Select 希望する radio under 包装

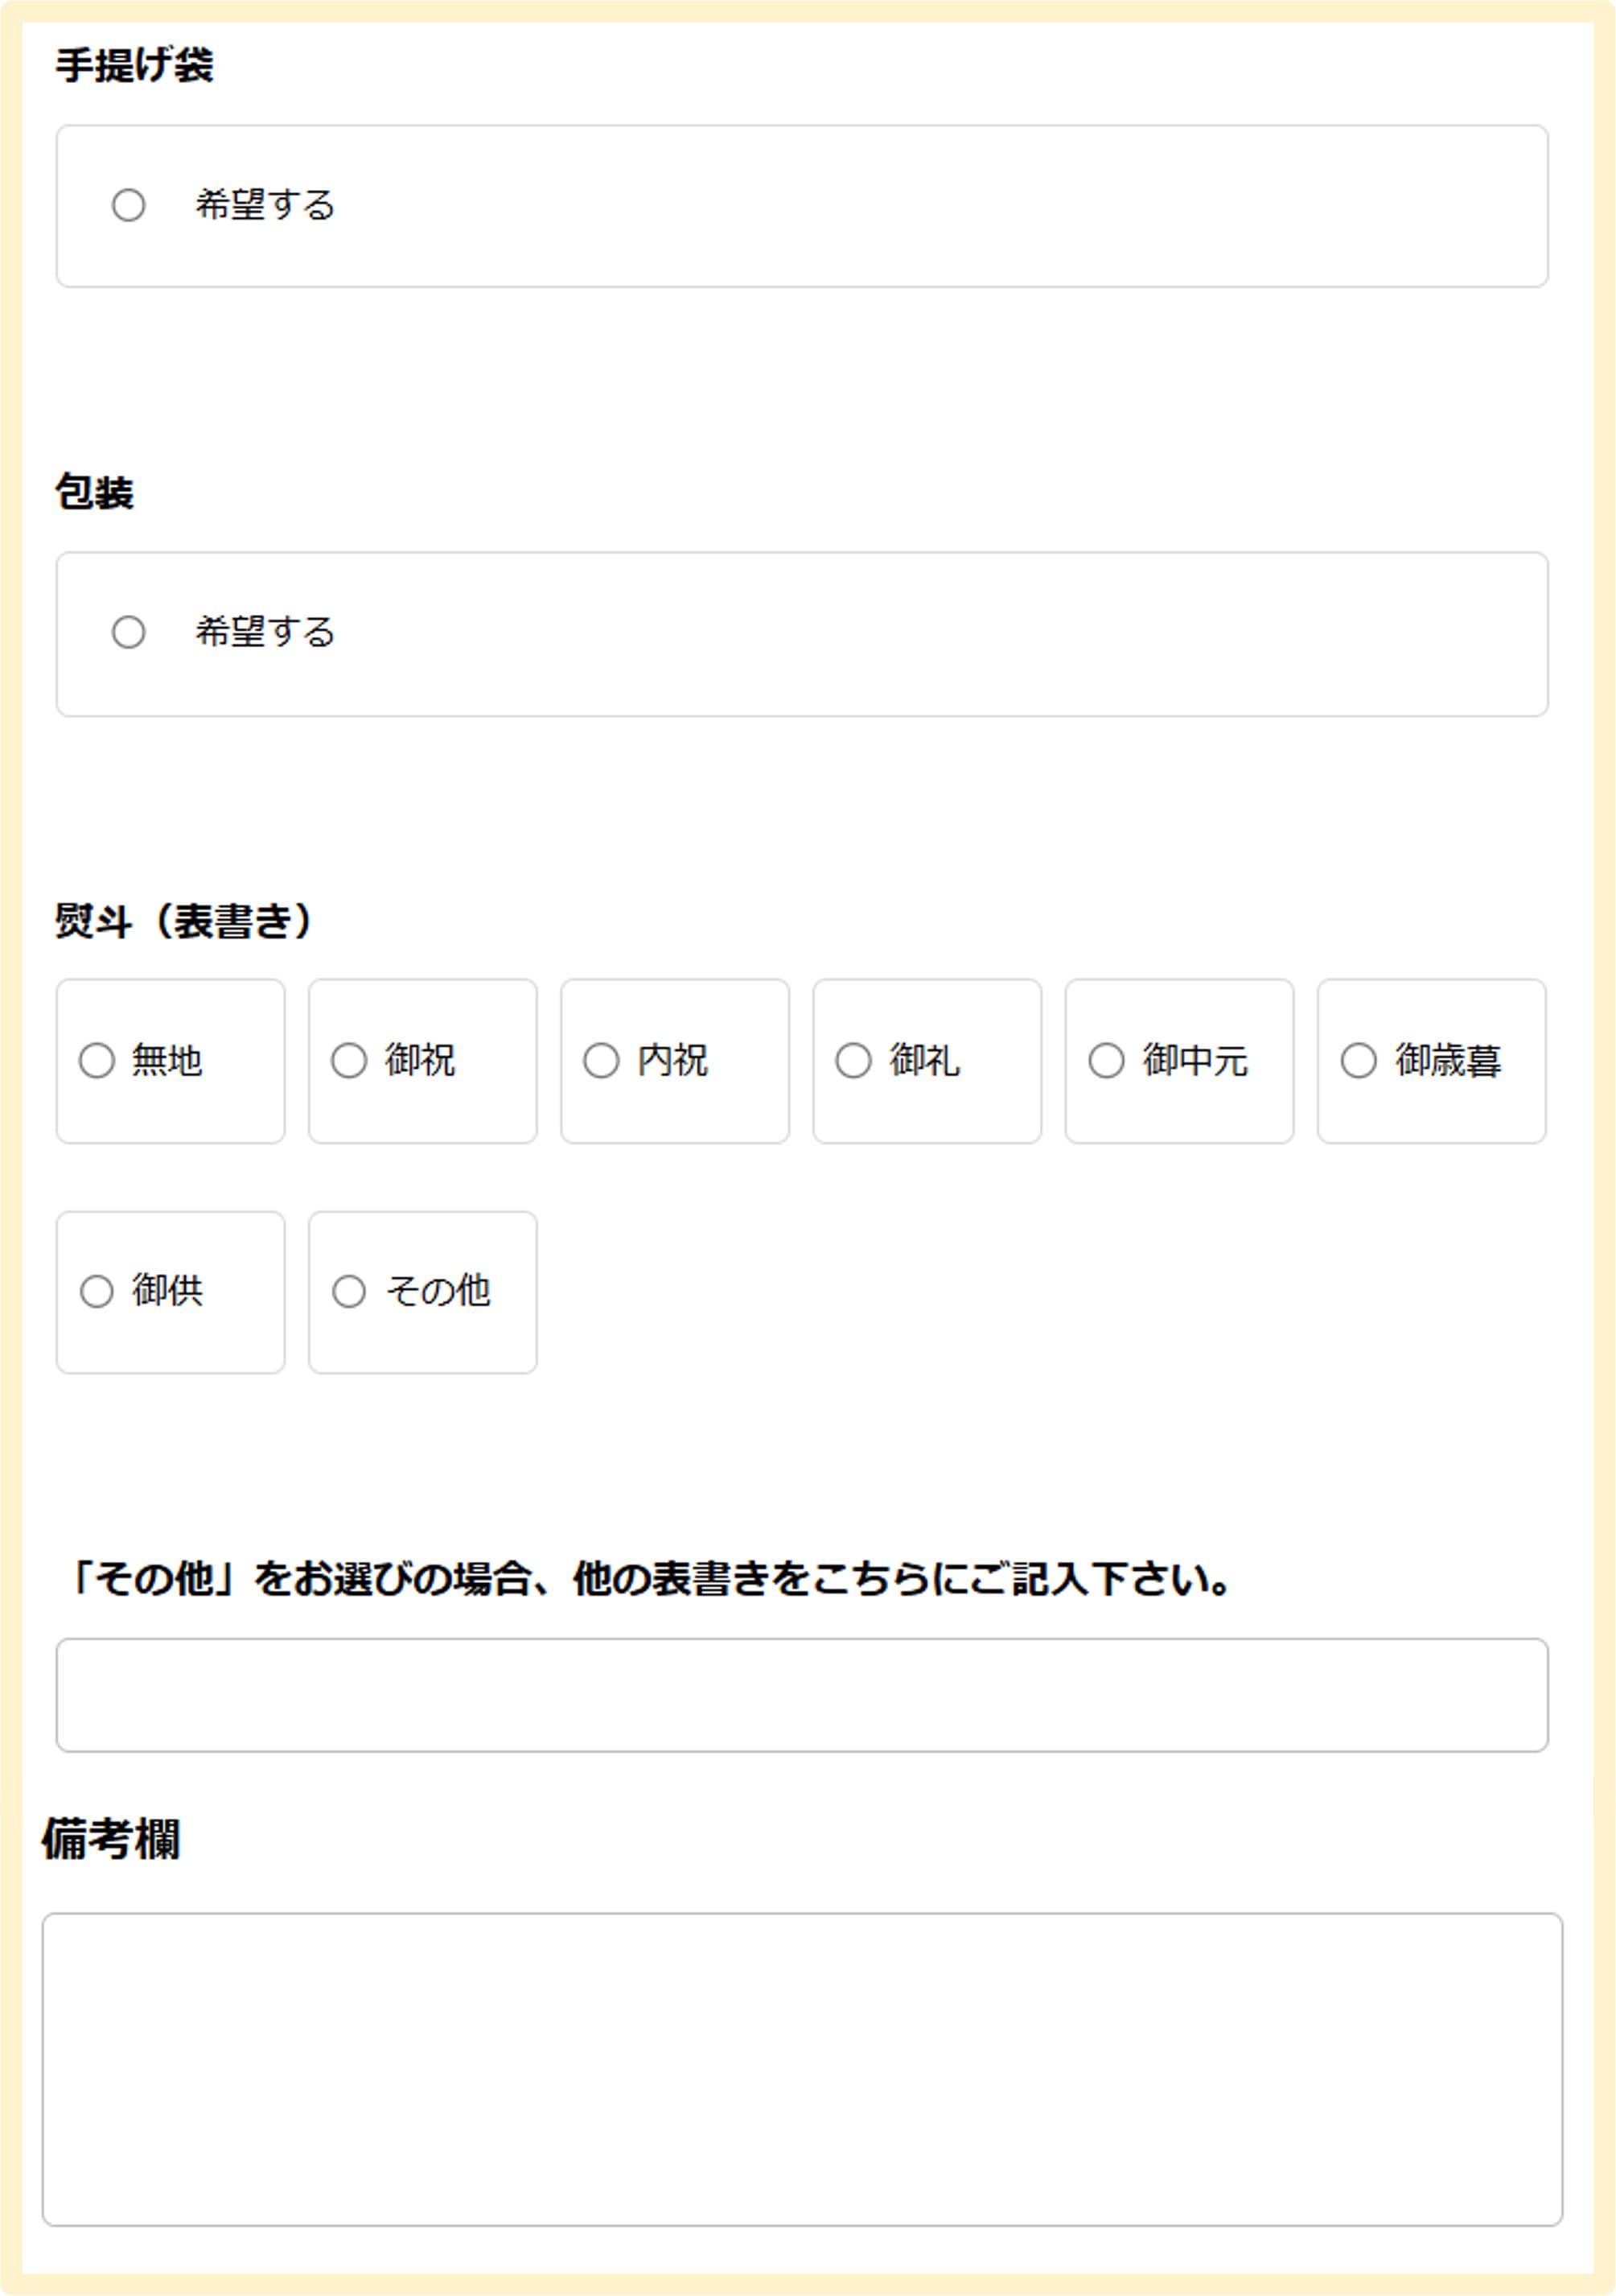click(129, 632)
